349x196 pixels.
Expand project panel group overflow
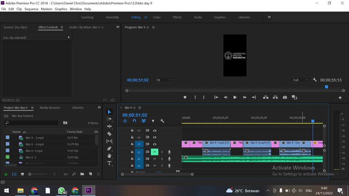click(x=99, y=107)
